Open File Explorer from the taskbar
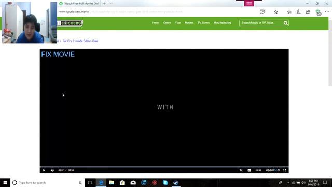The height and width of the screenshot is (187, 332). point(112,182)
